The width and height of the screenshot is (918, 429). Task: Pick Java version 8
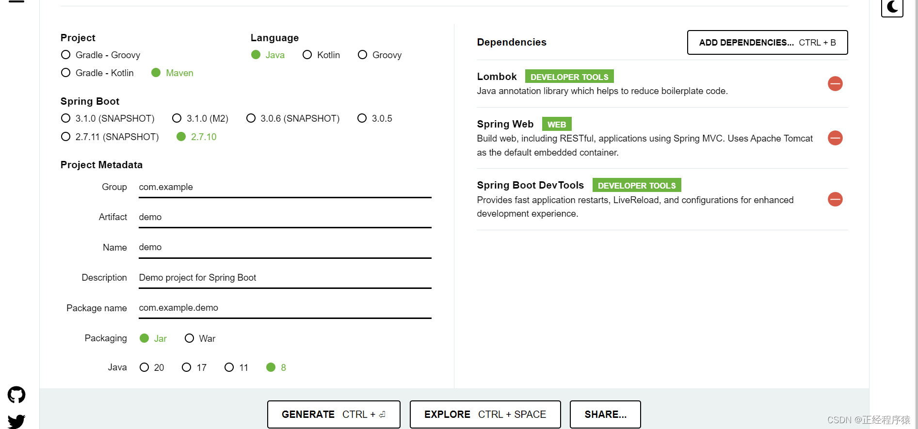(x=276, y=367)
